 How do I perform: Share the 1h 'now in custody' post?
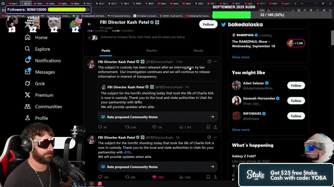click(x=215, y=177)
